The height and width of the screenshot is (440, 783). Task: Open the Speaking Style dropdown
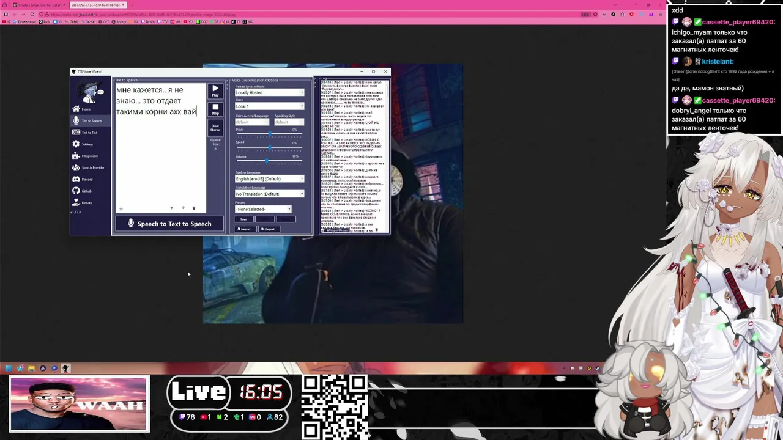[x=289, y=122]
